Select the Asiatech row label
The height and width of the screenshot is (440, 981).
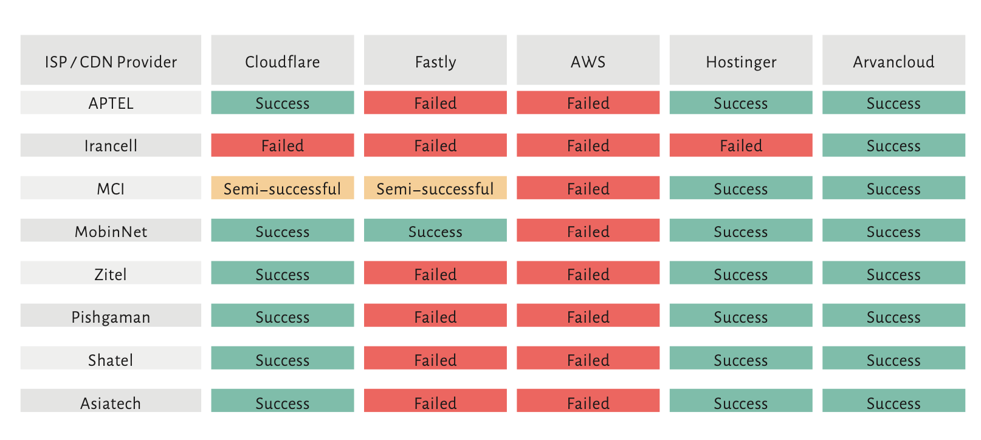[111, 401]
